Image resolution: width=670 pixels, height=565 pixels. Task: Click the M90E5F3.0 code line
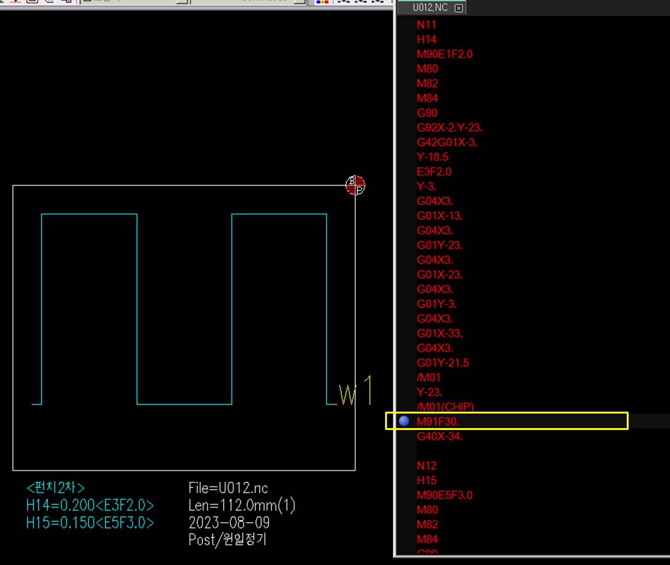point(444,495)
